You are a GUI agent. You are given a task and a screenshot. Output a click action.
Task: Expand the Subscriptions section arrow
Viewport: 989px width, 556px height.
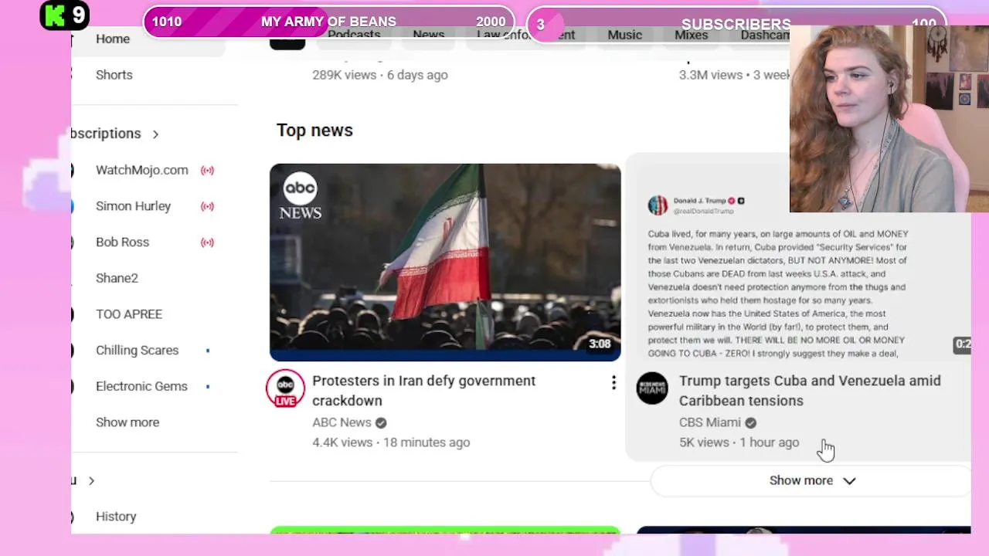point(155,134)
